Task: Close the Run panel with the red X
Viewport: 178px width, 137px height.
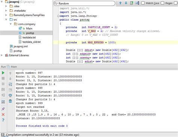Action: point(3,115)
